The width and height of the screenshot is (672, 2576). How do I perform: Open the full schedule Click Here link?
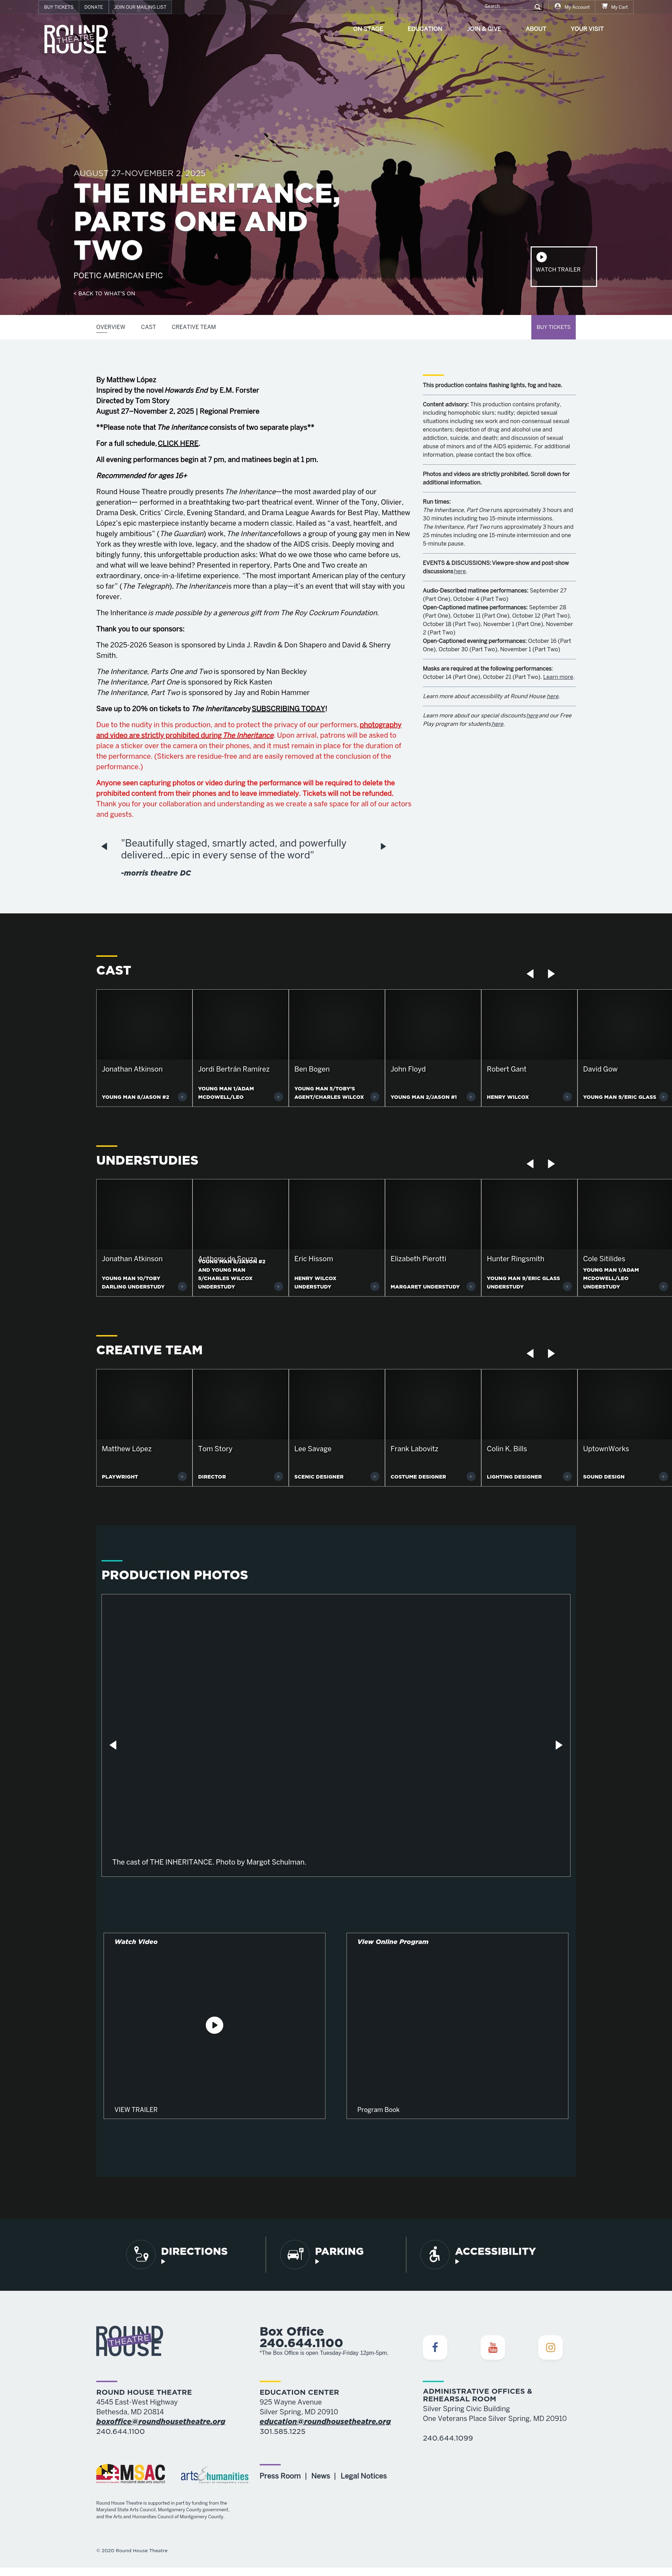178,443
